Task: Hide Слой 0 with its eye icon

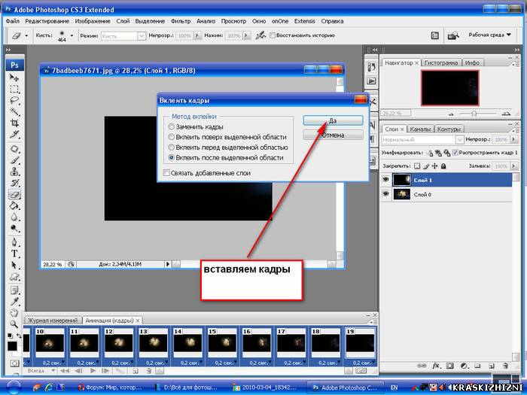Action: coord(385,194)
